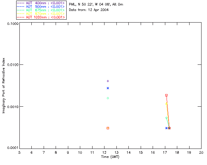Click the x-axis tick label 9

(68, 152)
